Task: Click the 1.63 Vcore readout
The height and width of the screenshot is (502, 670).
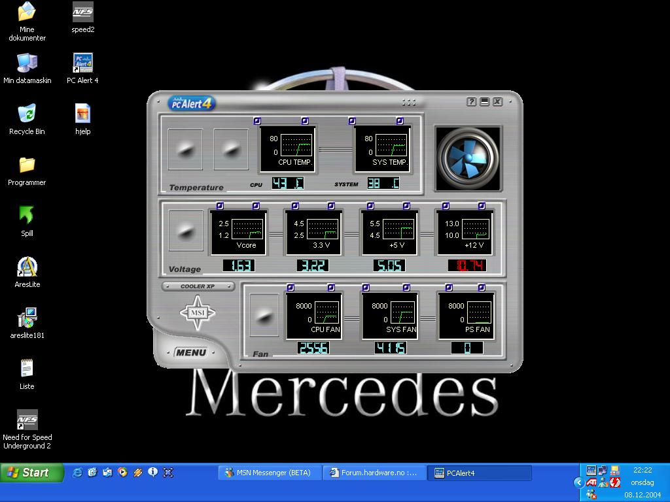Action: pyautogui.click(x=239, y=265)
